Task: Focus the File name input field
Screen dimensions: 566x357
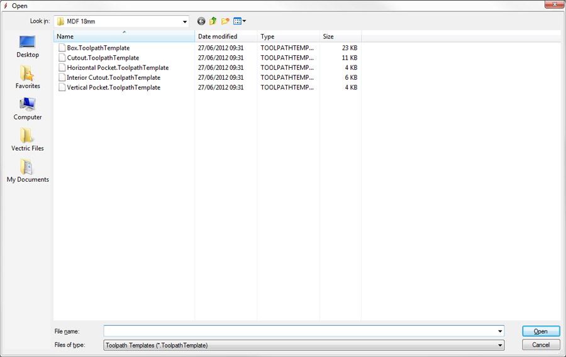Action: (x=304, y=331)
